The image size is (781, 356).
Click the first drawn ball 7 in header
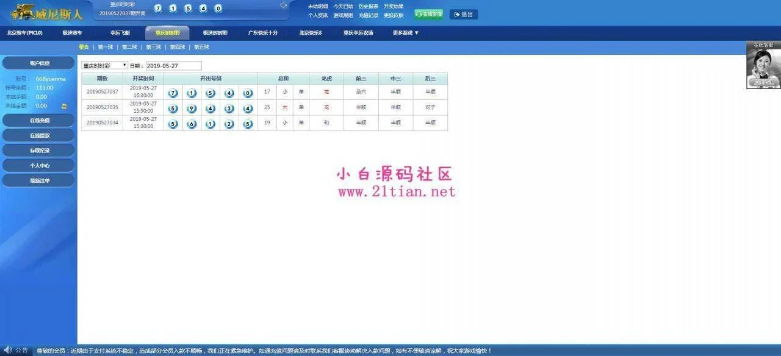click(x=158, y=9)
